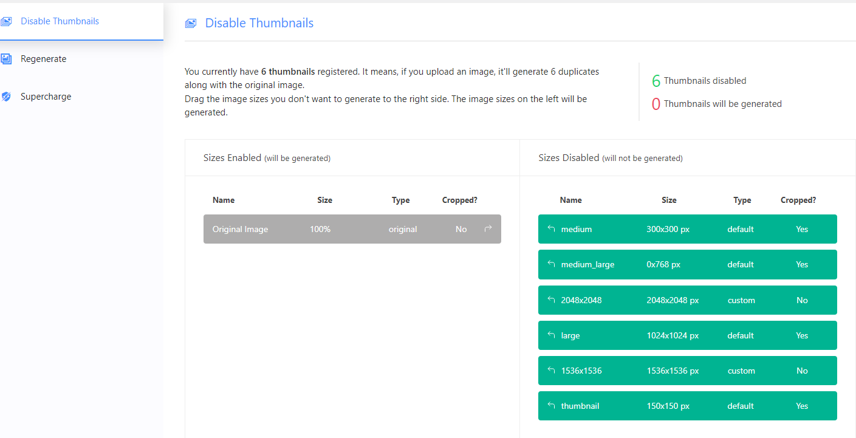Click the Regenerate sidebar icon
Image resolution: width=856 pixels, height=438 pixels.
tap(6, 59)
